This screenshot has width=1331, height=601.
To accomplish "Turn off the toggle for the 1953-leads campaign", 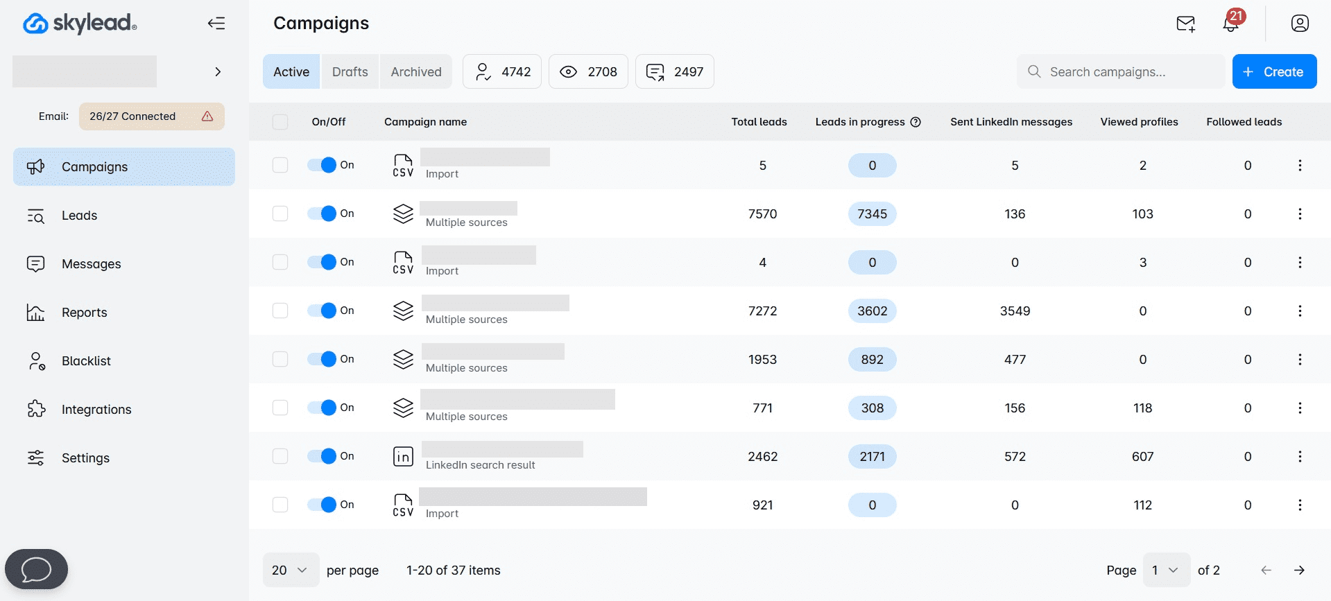I will (x=322, y=359).
